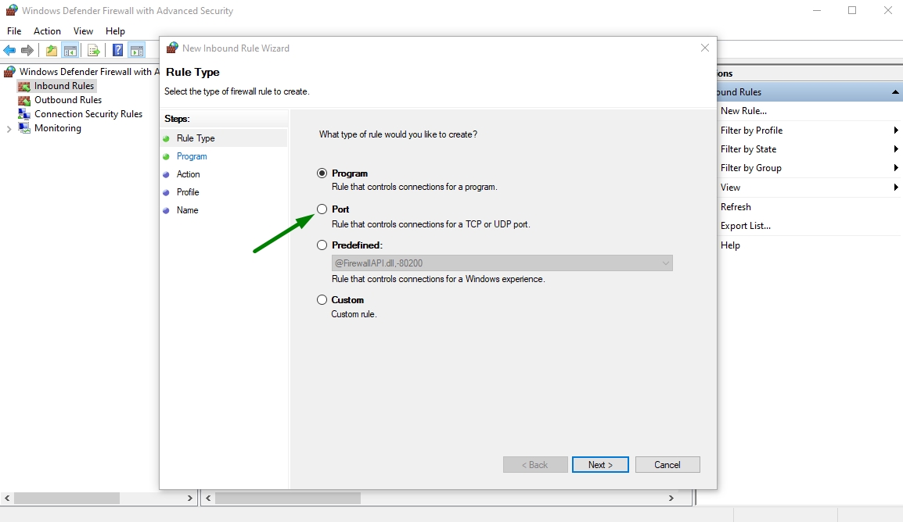The image size is (903, 522).
Task: Collapse the Inbound Rules section in the Actions pane
Action: pyautogui.click(x=895, y=92)
